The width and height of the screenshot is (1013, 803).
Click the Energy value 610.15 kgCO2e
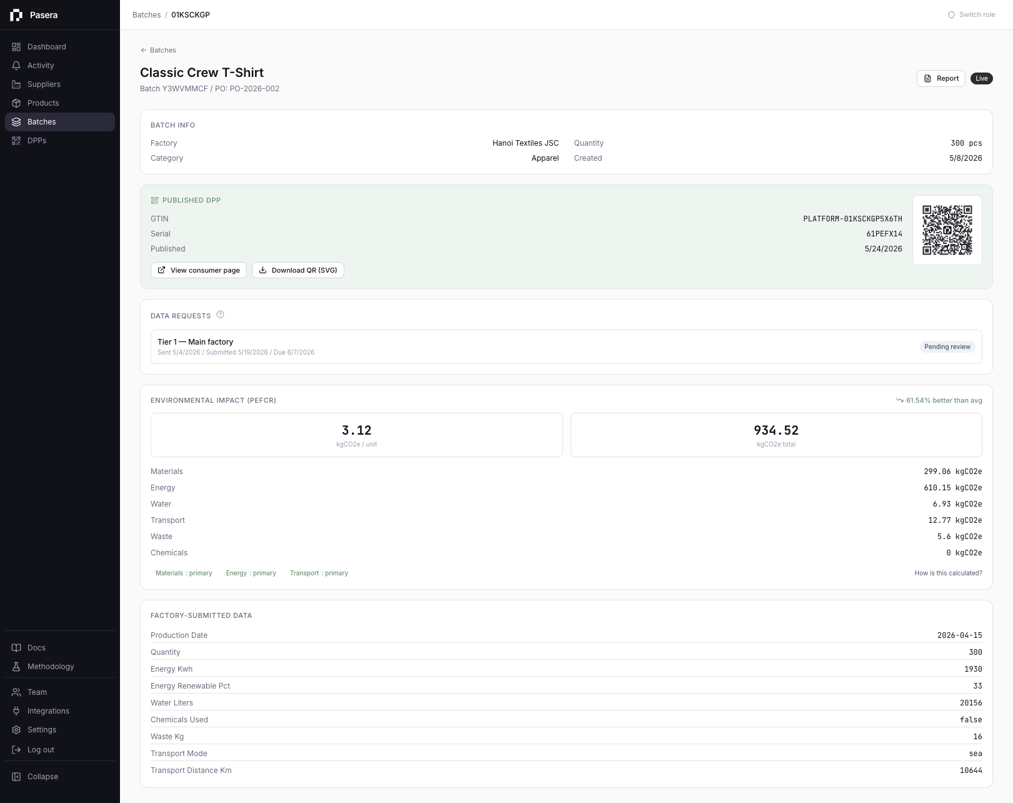[x=953, y=488]
